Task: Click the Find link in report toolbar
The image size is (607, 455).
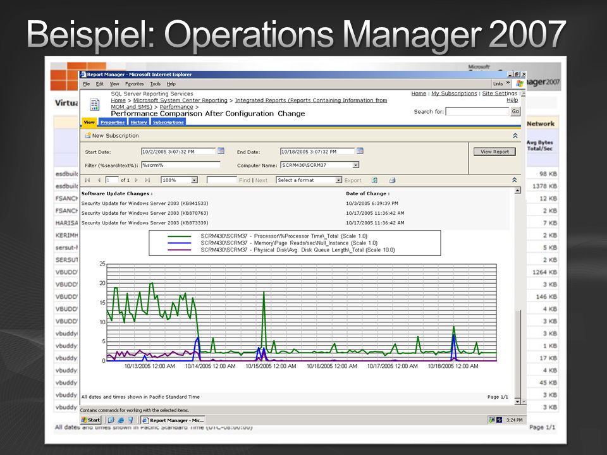Action: tap(244, 180)
